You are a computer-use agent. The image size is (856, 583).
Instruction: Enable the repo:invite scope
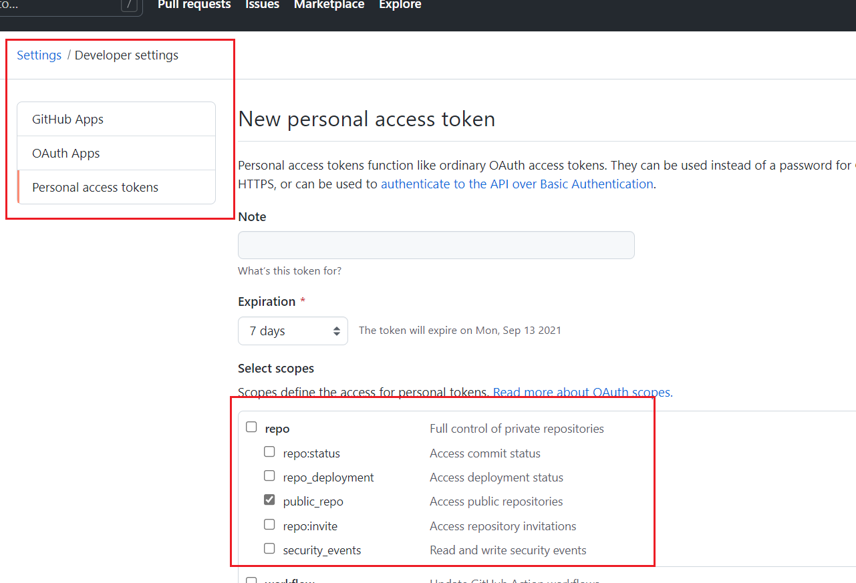[269, 525]
